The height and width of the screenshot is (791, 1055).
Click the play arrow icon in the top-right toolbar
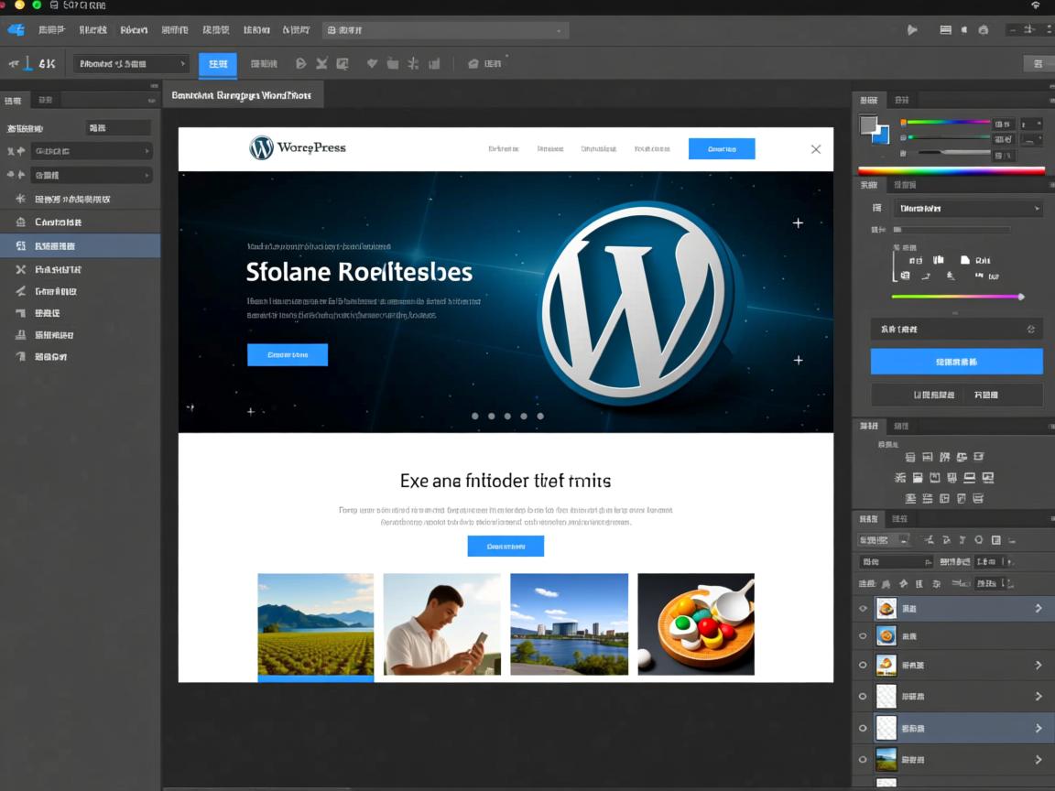pyautogui.click(x=912, y=29)
